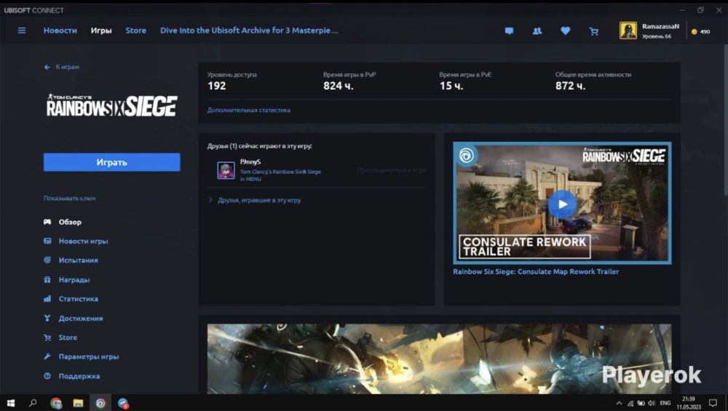Click К играм back link text
Image resolution: width=728 pixels, height=411 pixels.
pos(67,67)
